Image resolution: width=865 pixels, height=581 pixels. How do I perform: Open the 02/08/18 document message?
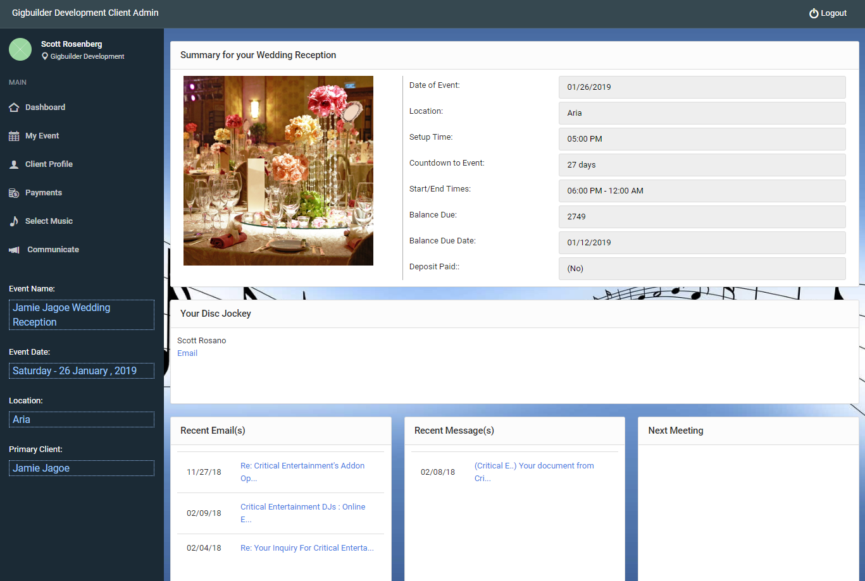point(534,472)
